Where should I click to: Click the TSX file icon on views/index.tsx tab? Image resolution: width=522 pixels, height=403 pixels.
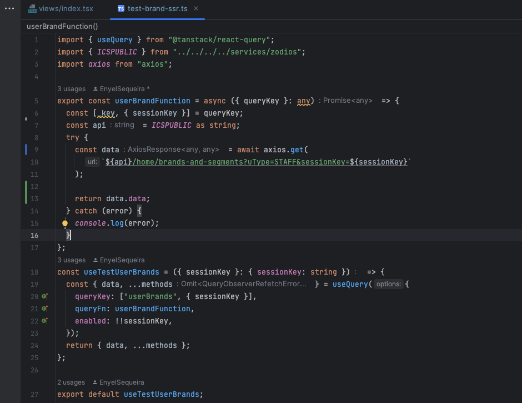coord(32,9)
